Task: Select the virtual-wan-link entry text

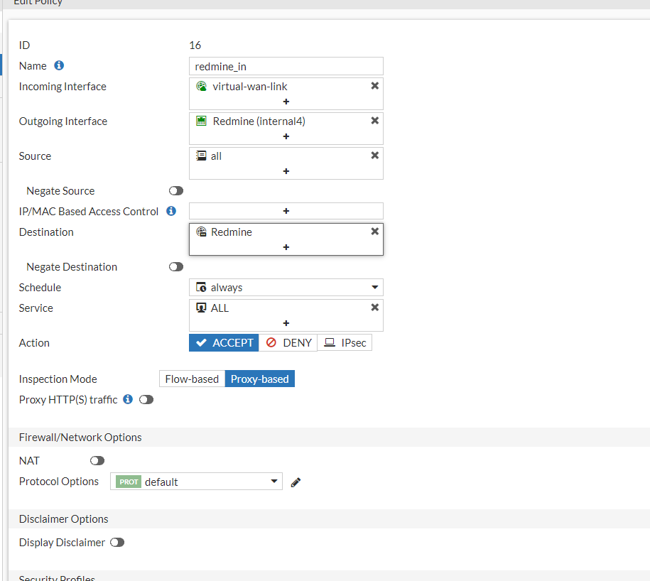Action: (250, 86)
